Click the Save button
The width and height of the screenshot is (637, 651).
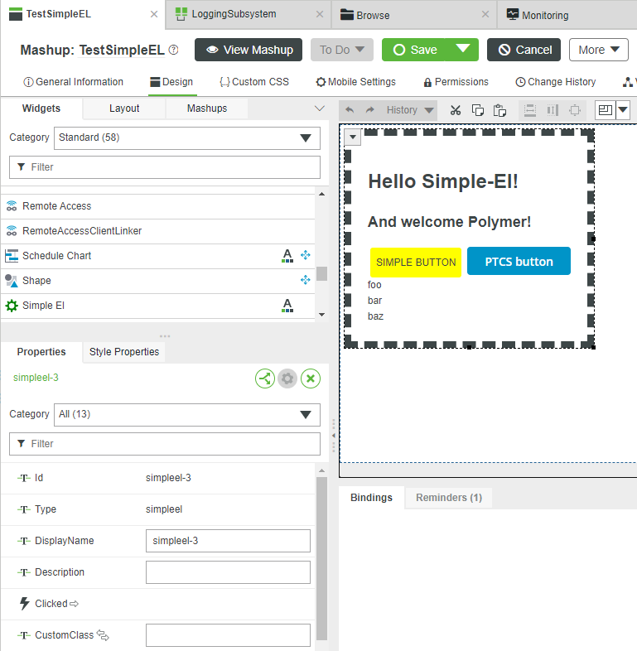pos(413,50)
